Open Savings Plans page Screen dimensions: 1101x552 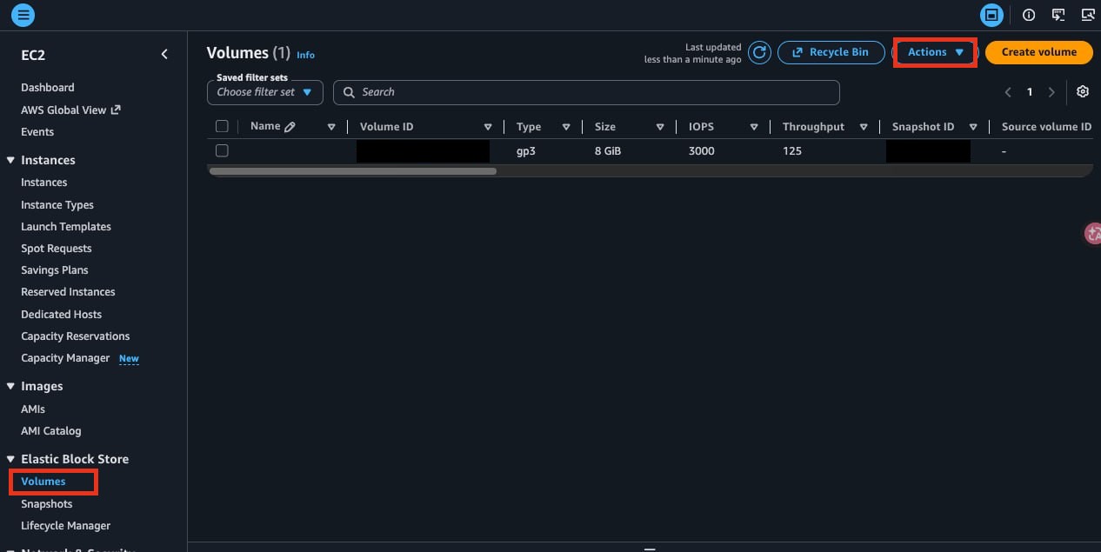[x=55, y=270]
